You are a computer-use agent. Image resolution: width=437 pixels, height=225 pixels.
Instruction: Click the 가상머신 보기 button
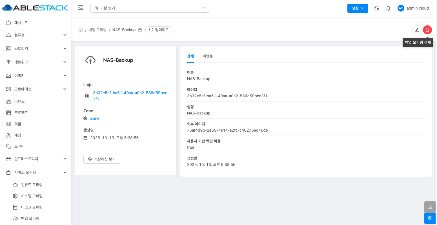pyautogui.click(x=102, y=159)
